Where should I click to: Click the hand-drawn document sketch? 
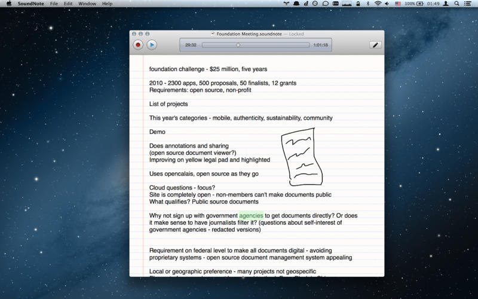coord(303,156)
